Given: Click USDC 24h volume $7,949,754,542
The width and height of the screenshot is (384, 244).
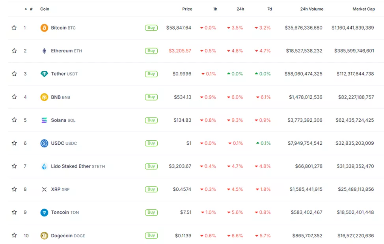Looking at the screenshot, I should click(305, 143).
